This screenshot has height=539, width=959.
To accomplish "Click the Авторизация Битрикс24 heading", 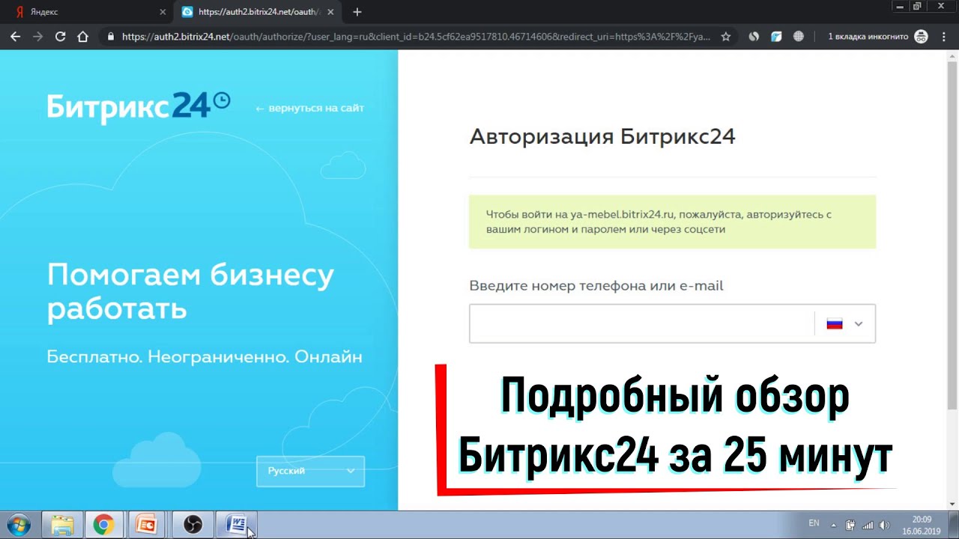I will (602, 136).
